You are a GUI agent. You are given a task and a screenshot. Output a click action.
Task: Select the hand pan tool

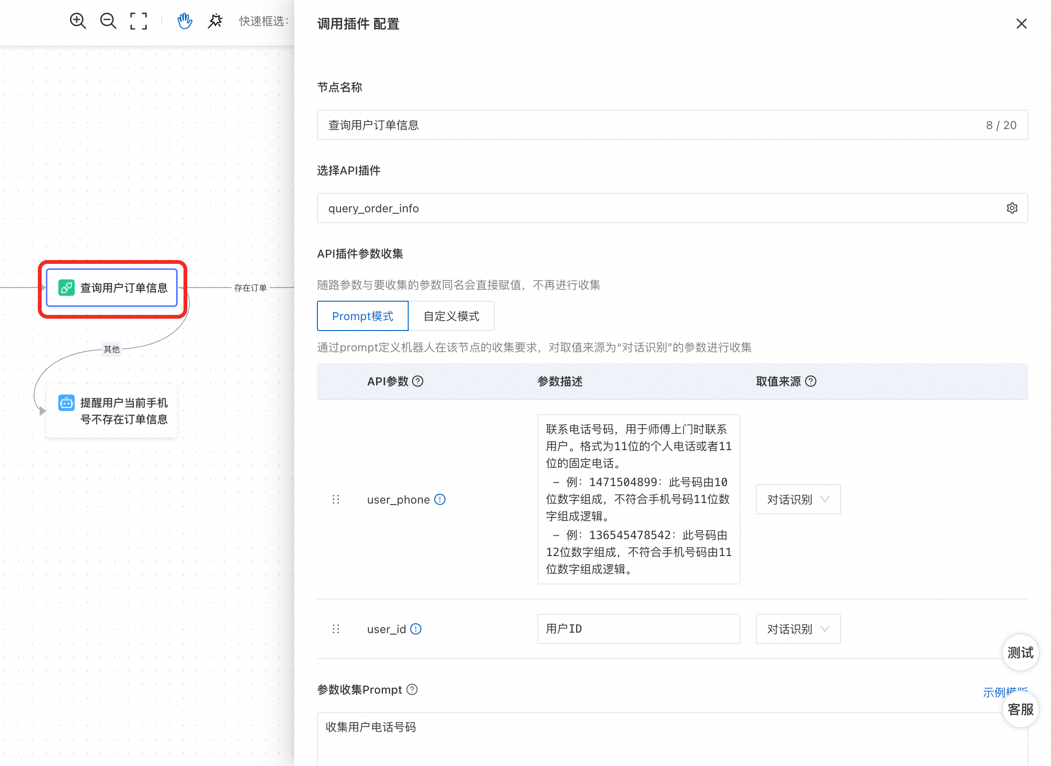click(x=184, y=21)
